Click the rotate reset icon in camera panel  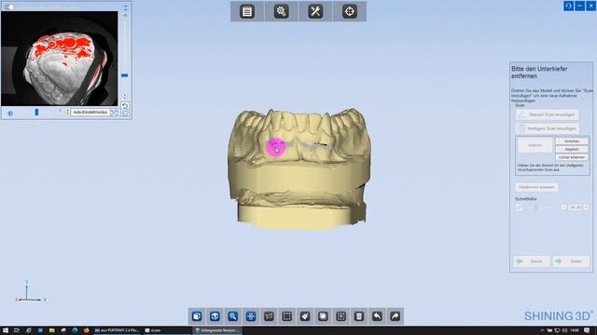tap(125, 106)
